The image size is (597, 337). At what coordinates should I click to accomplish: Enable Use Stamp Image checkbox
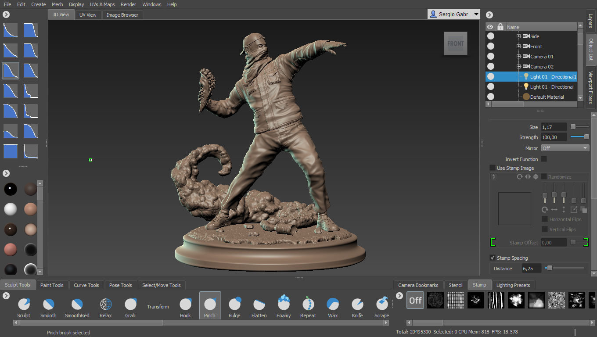tap(493, 168)
